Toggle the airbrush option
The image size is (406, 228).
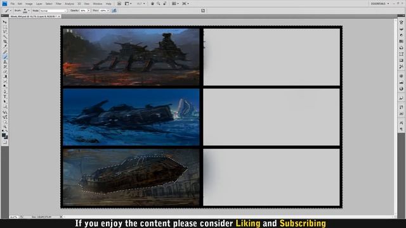click(114, 11)
